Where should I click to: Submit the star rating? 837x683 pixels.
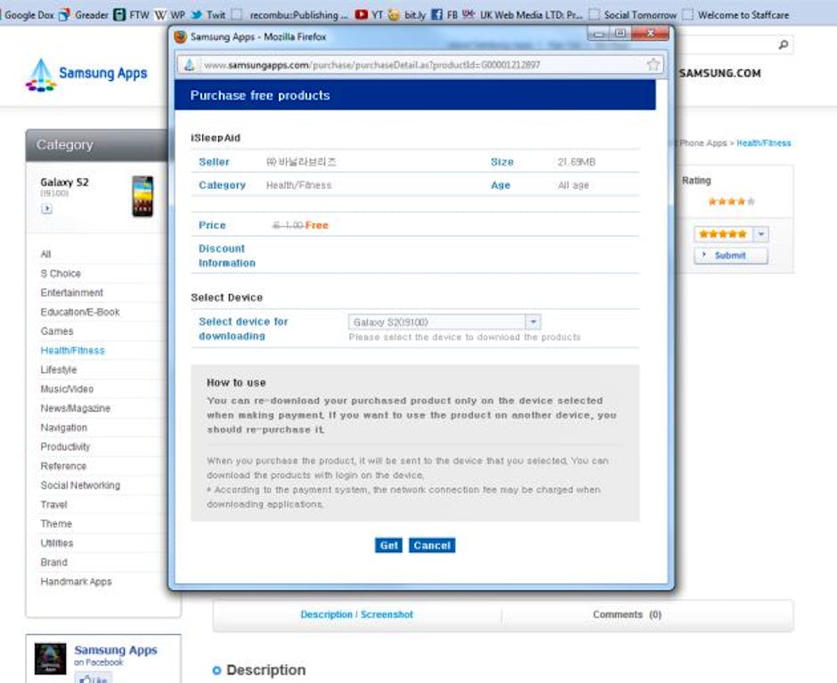[730, 256]
